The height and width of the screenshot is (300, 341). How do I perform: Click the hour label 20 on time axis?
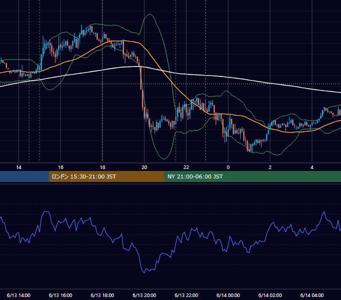[x=144, y=167]
